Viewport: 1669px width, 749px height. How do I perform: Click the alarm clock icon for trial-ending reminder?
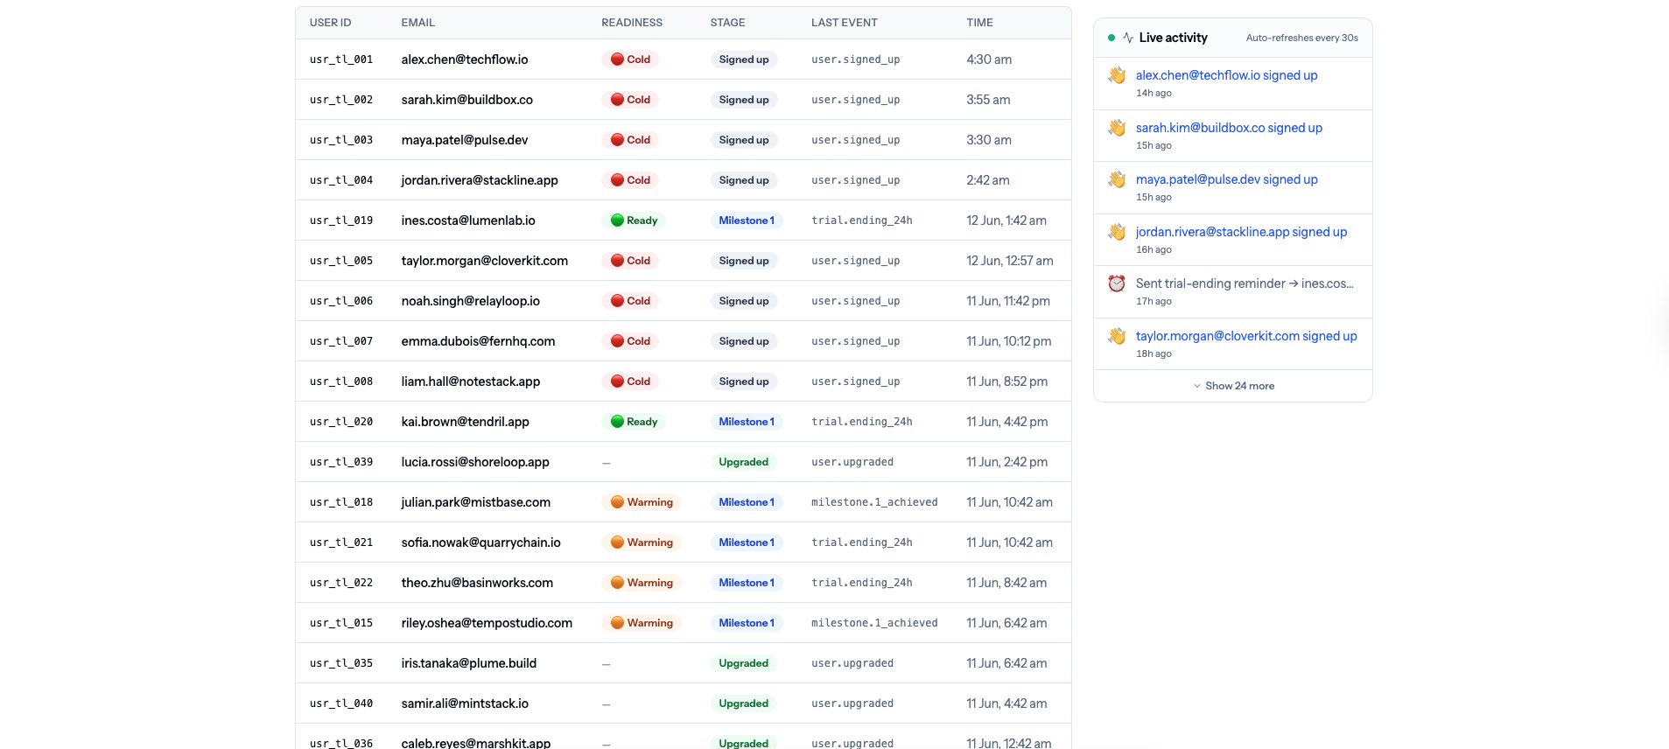(1117, 283)
